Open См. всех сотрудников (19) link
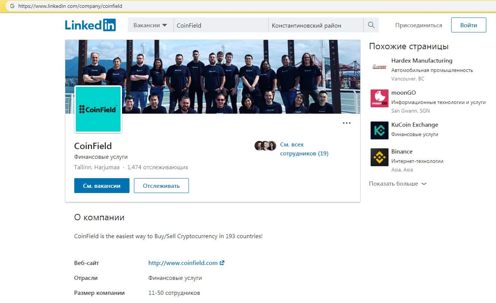The image size is (496, 303). (304, 149)
